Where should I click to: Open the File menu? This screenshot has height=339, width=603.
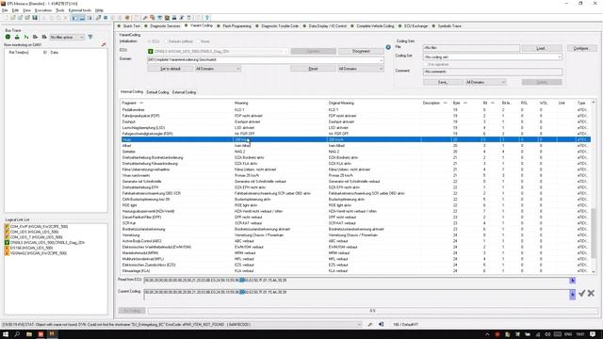click(x=5, y=10)
